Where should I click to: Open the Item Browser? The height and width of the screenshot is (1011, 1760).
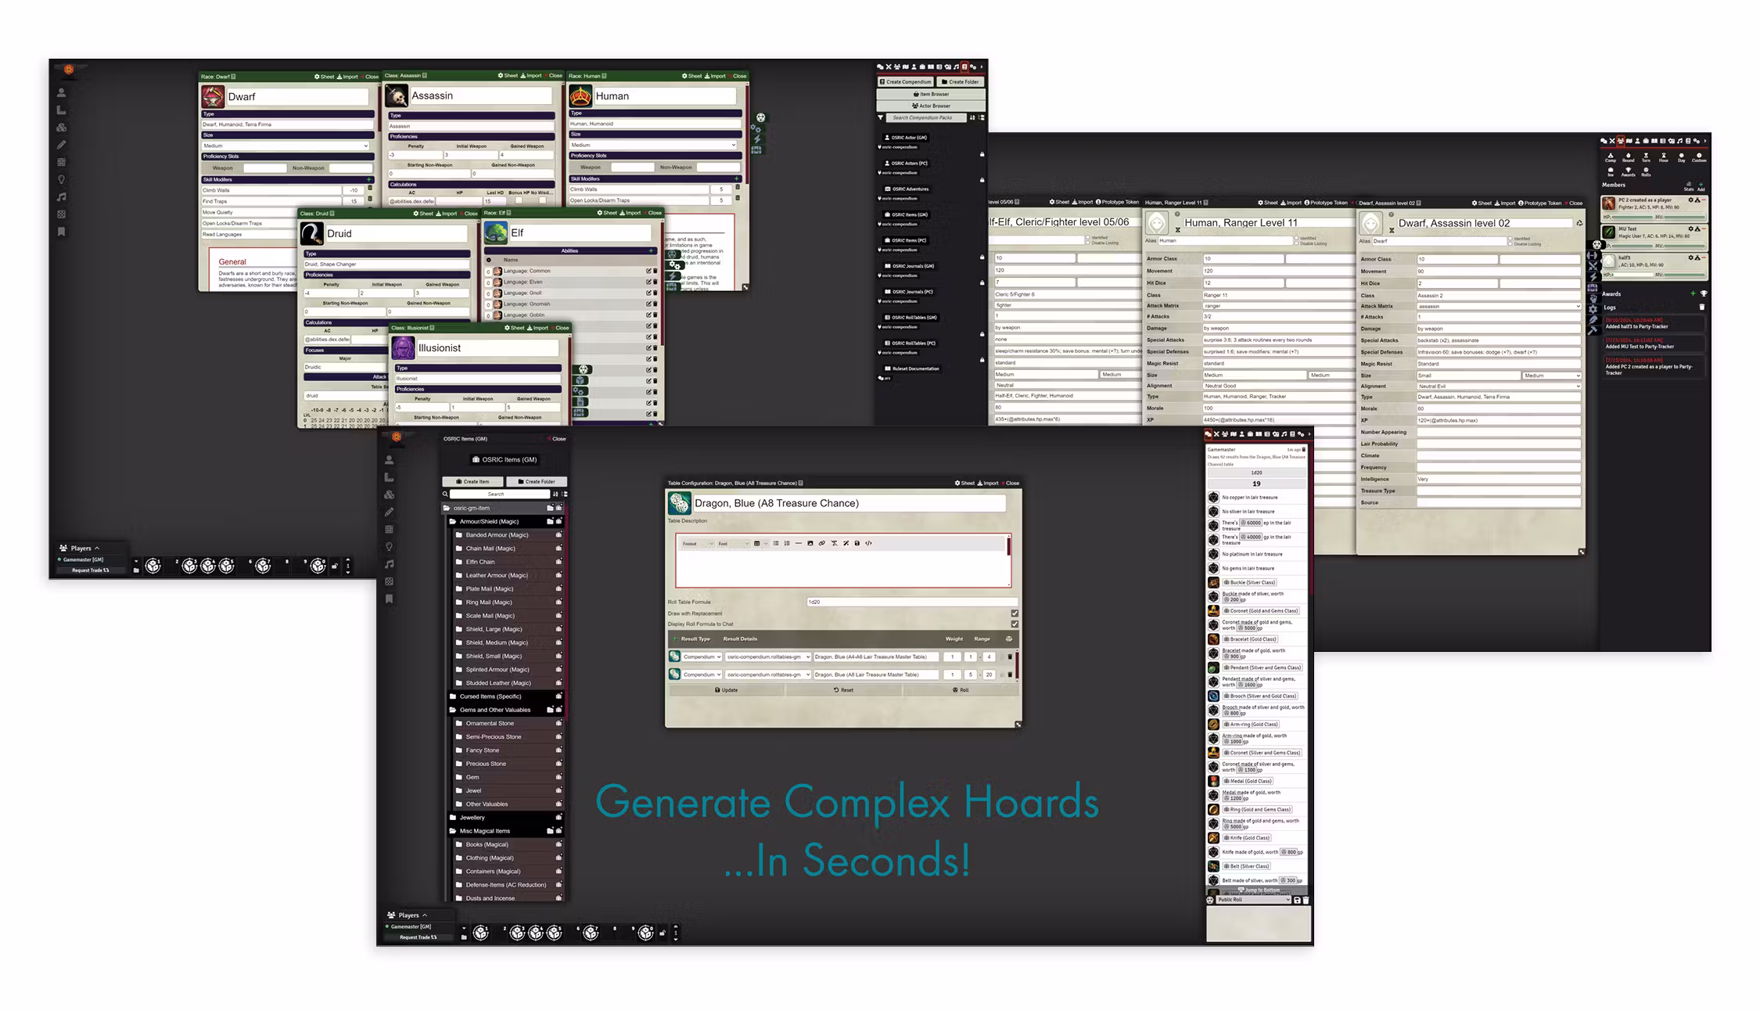tap(931, 94)
